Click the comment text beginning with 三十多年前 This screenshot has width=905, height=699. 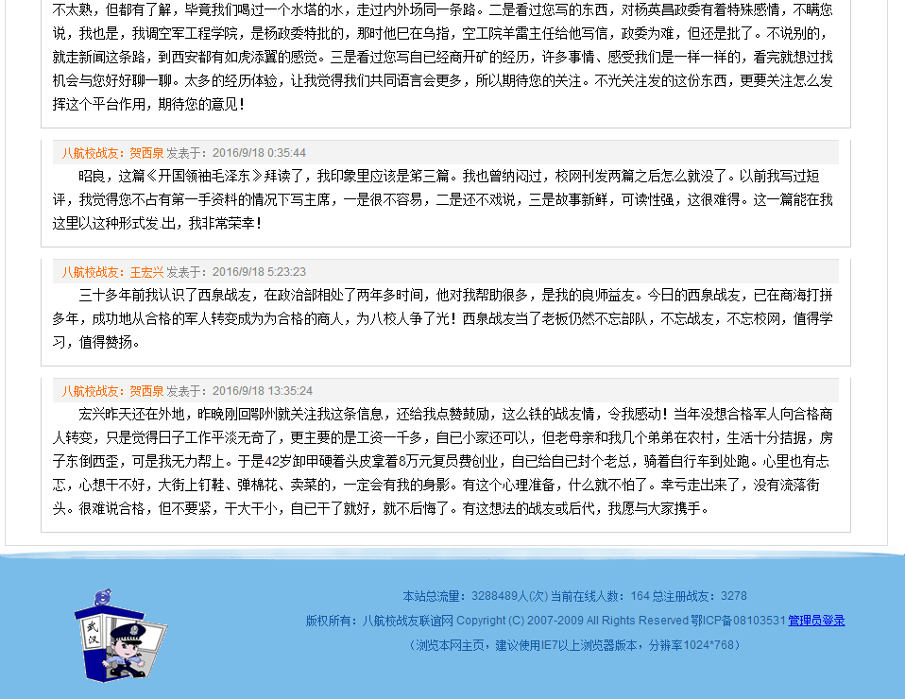click(444, 318)
